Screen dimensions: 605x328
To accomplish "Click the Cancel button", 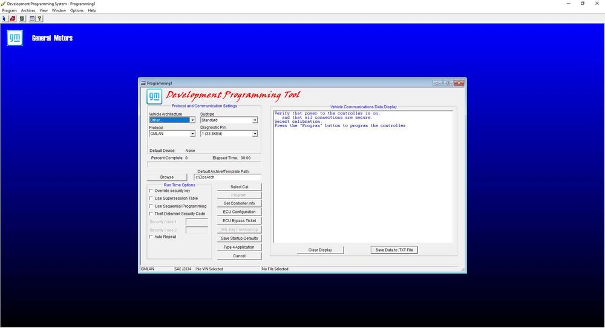I will (x=239, y=256).
